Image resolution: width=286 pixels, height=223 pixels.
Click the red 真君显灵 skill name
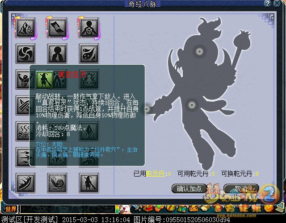click(x=72, y=74)
